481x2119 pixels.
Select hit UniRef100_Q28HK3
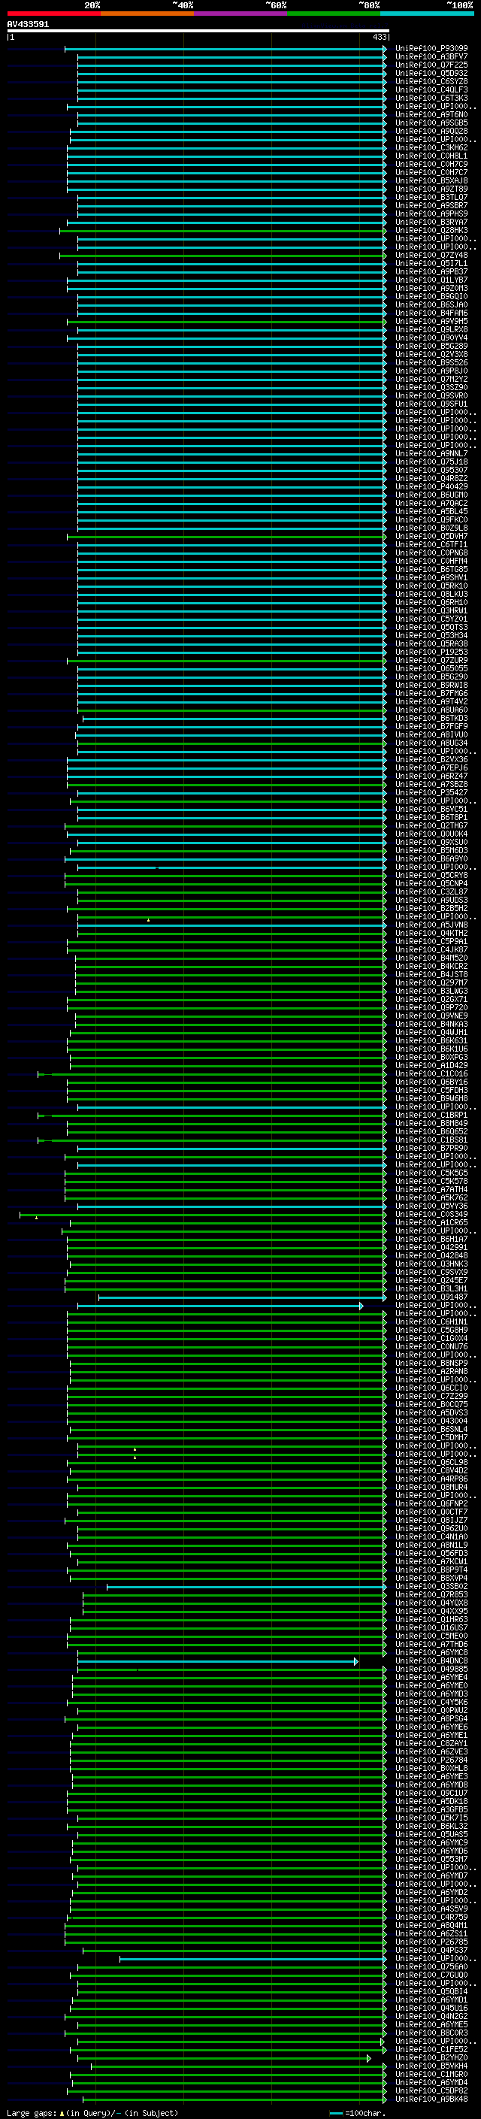pyautogui.click(x=431, y=230)
